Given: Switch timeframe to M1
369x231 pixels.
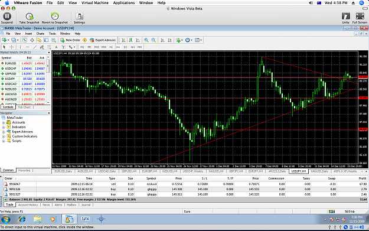Looking at the screenshot, I should [x=82, y=47].
